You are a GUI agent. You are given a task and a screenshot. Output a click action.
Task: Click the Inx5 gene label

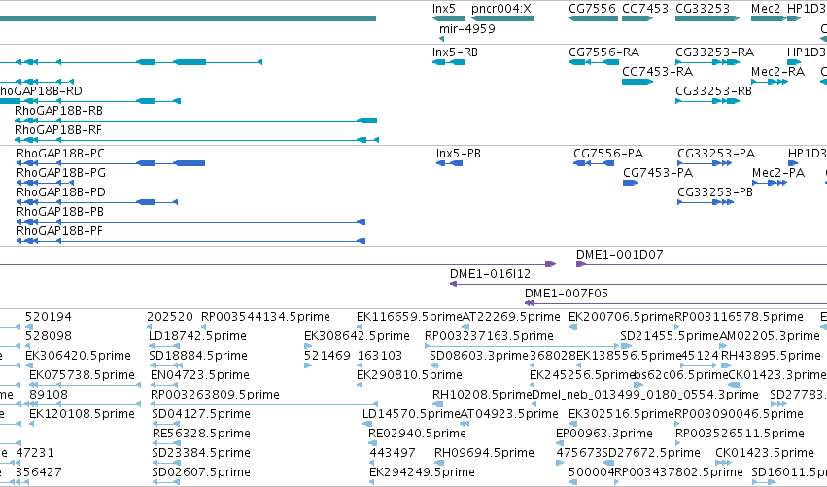tap(443, 9)
